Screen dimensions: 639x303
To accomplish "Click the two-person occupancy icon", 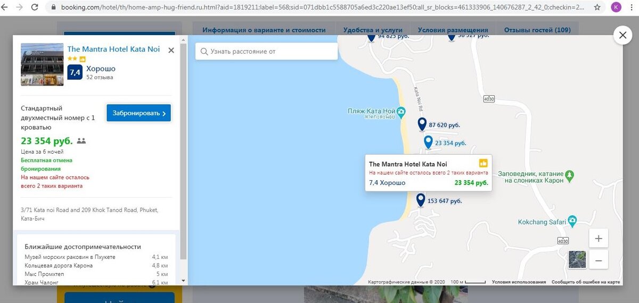I will 81,141.
